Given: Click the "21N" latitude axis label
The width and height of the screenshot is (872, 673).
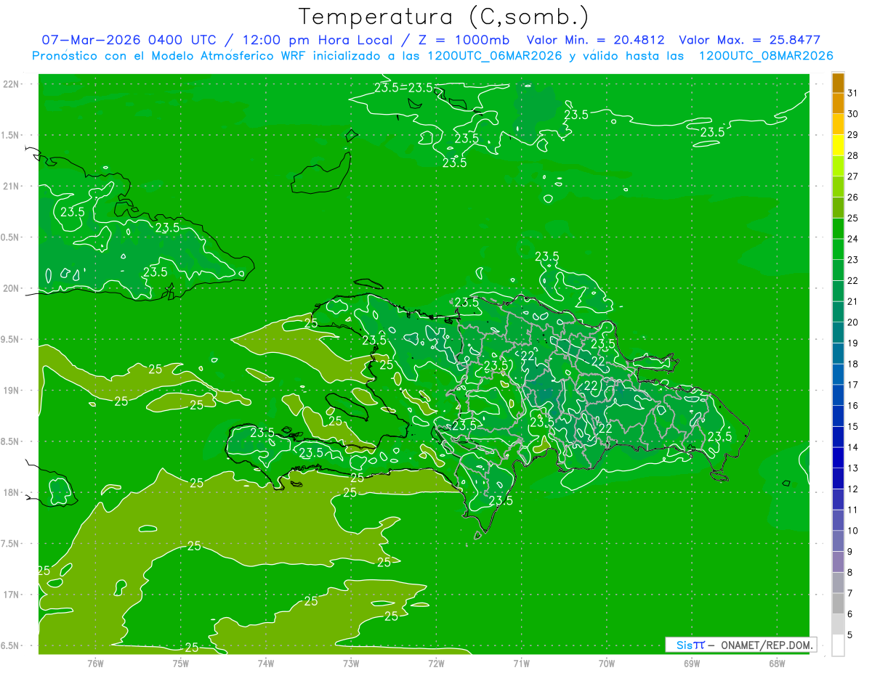Looking at the screenshot, I should click(x=12, y=186).
